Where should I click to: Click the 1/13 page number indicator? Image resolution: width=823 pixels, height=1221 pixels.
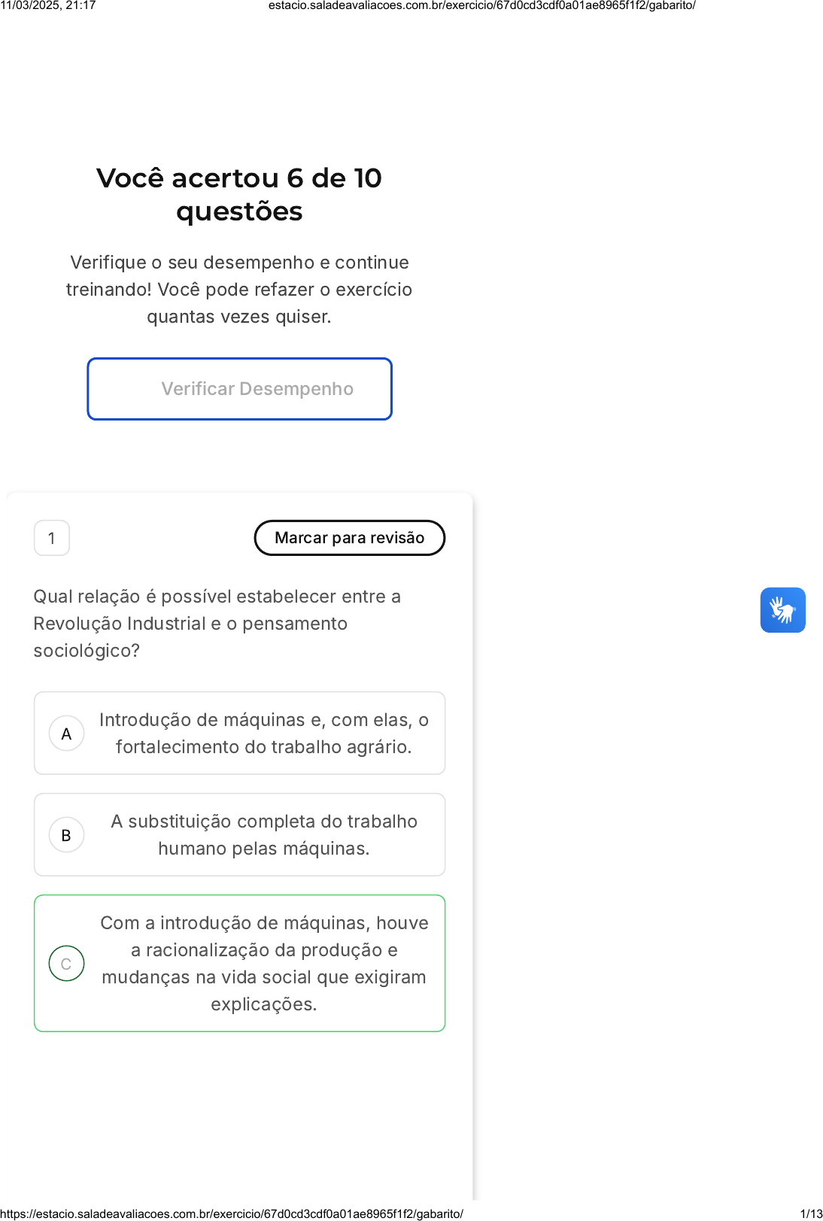(x=811, y=1213)
